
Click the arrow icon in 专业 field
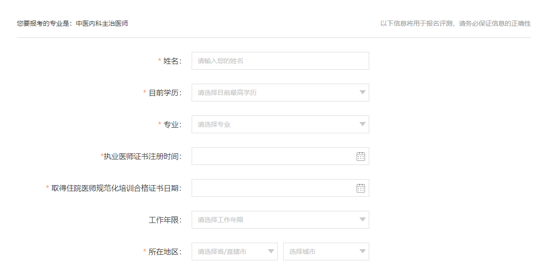(362, 124)
